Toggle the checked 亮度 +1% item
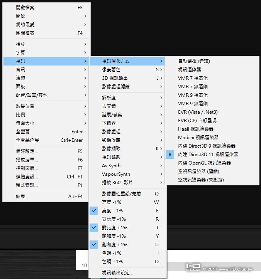Image resolution: width=261 pixels, height=279 pixels. click(128, 211)
